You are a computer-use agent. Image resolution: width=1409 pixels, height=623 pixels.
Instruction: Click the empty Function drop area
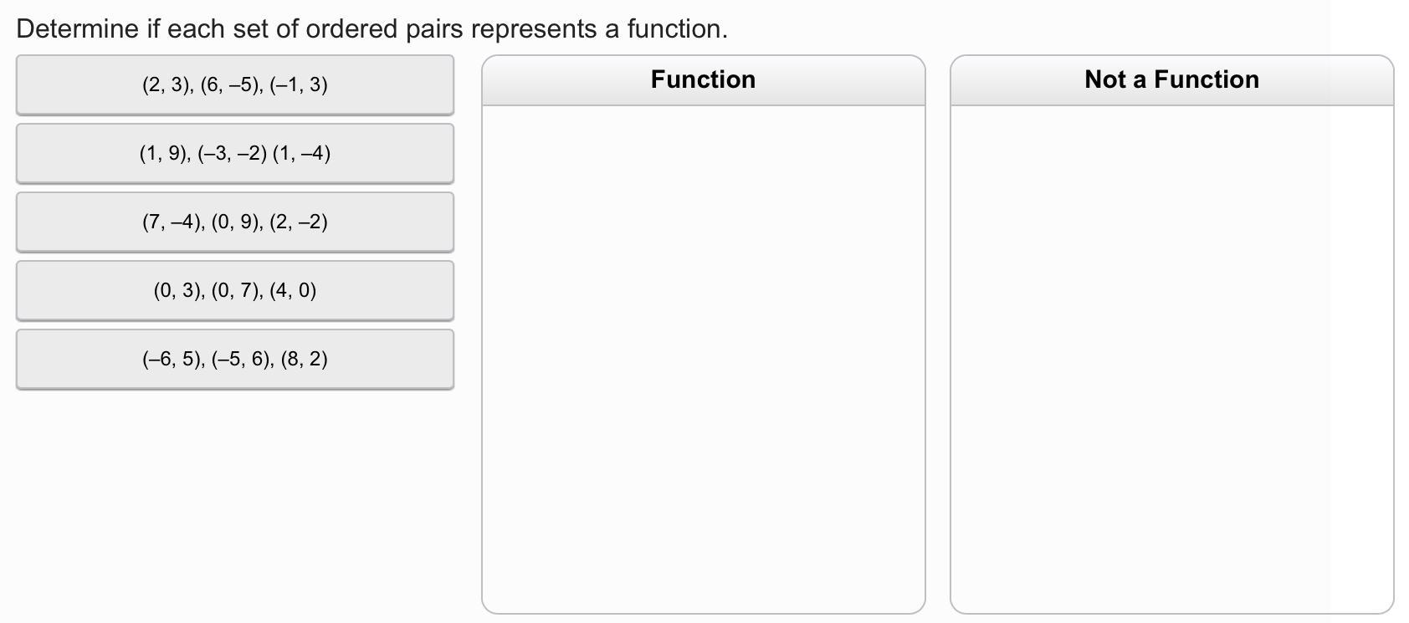pyautogui.click(x=703, y=360)
